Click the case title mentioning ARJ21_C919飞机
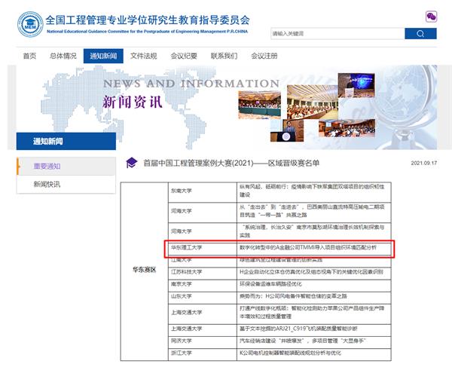The image size is (452, 367). [298, 329]
